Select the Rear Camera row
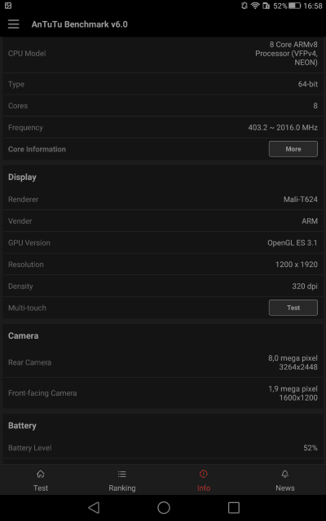Viewport: 326px width, 521px height. point(163,362)
